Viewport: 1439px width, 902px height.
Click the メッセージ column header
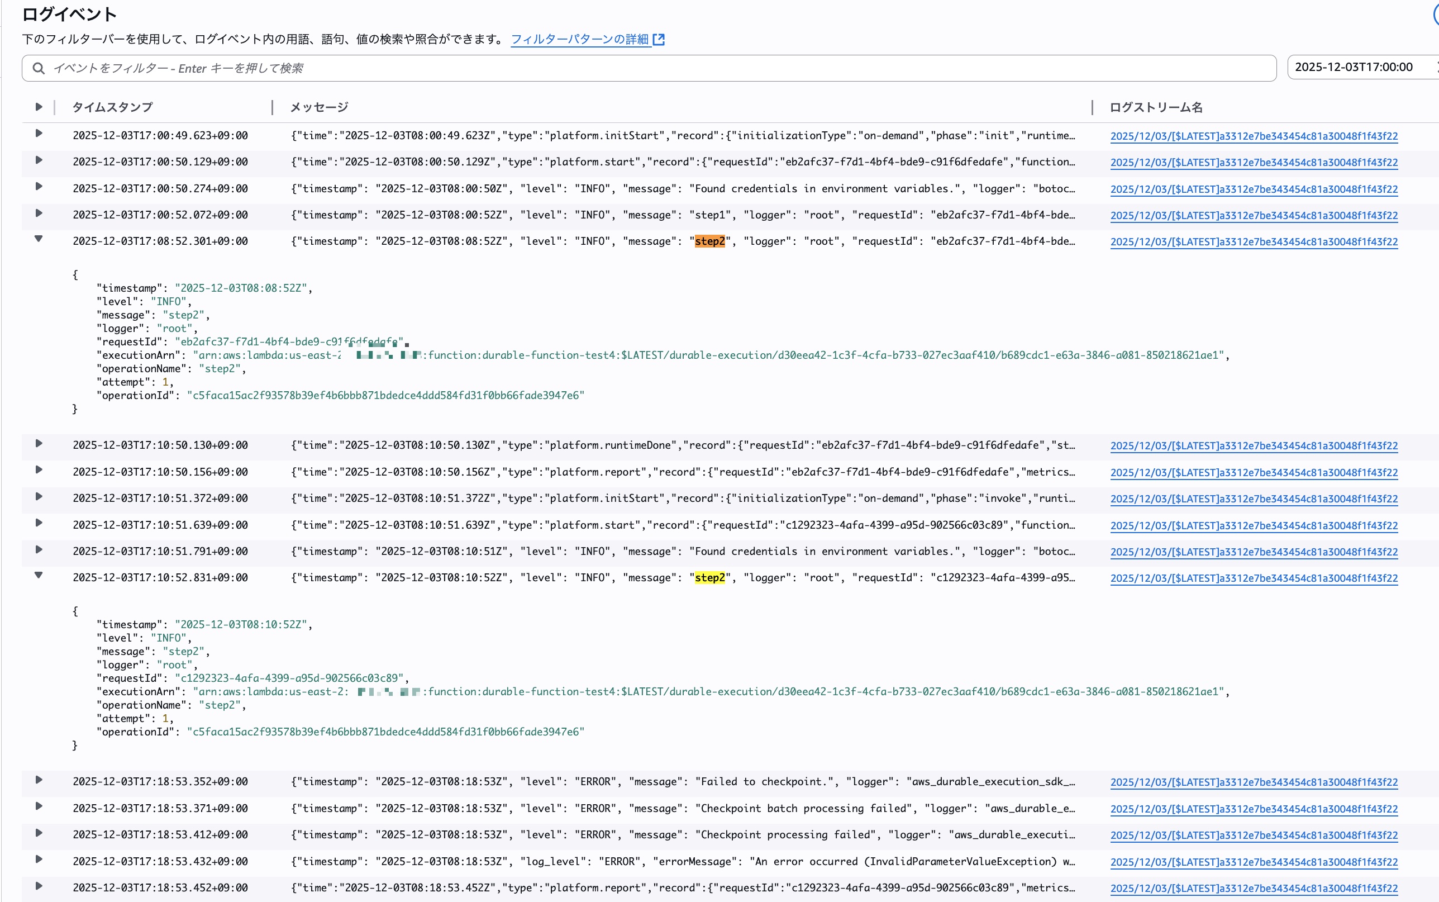[319, 107]
